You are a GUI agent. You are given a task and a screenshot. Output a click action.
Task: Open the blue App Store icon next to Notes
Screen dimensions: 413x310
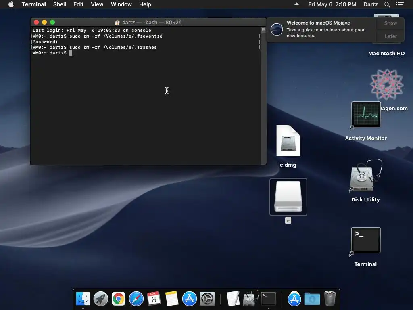pyautogui.click(x=190, y=299)
